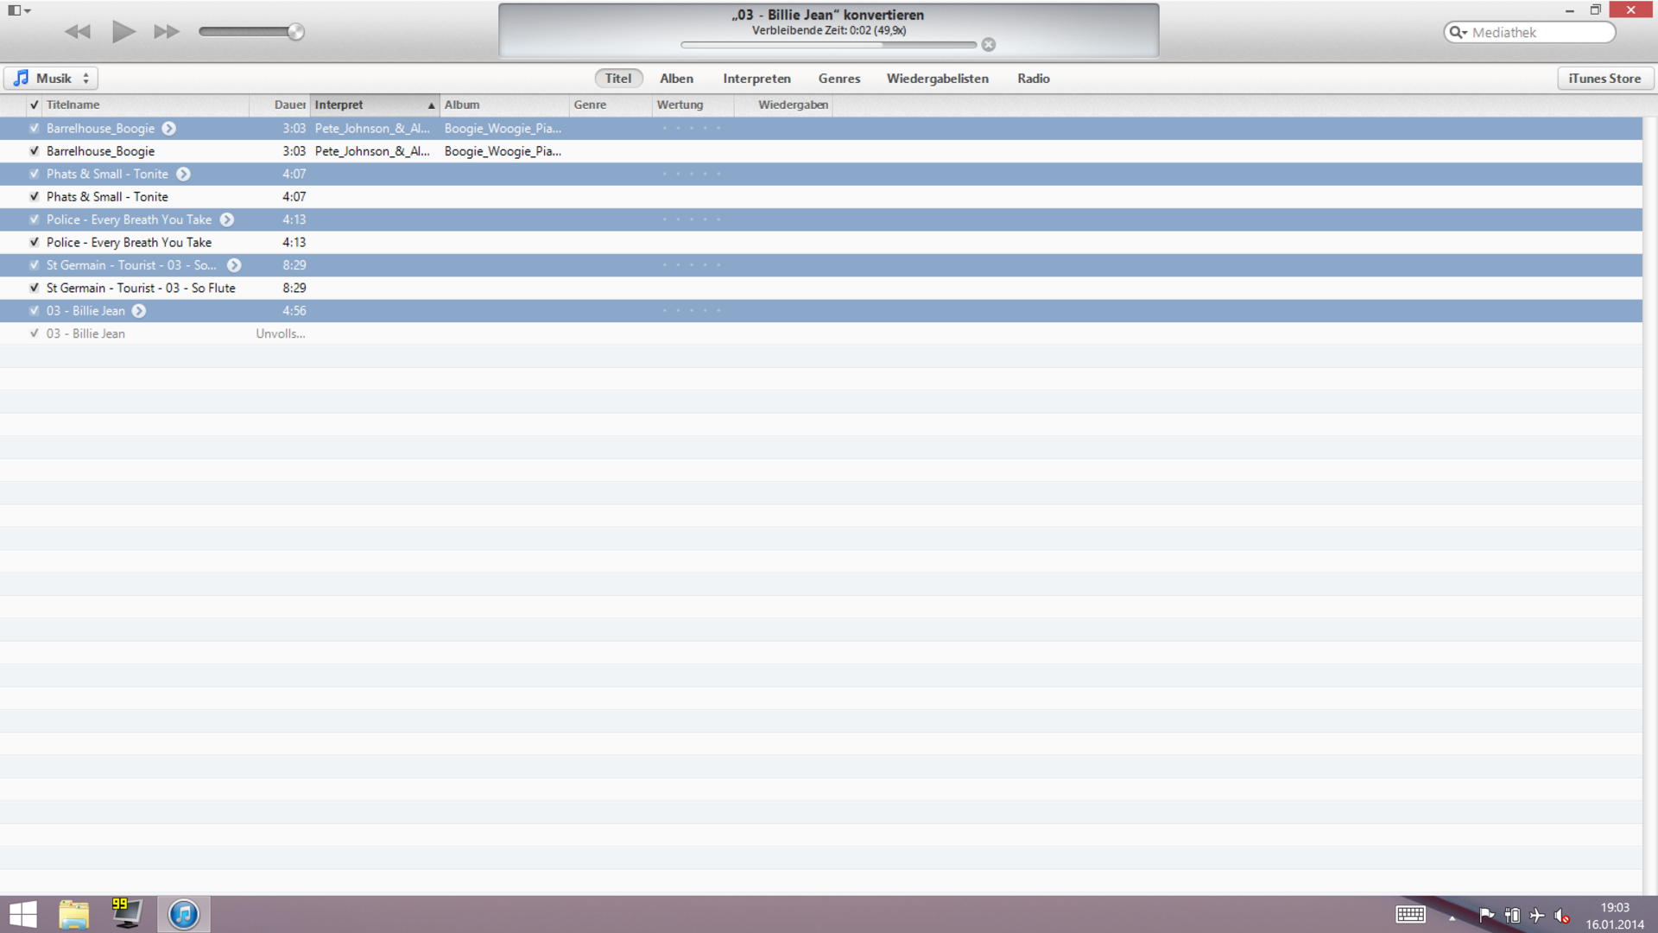Viewport: 1658px width, 933px height.
Task: Click the rewind previous track button
Action: (78, 32)
